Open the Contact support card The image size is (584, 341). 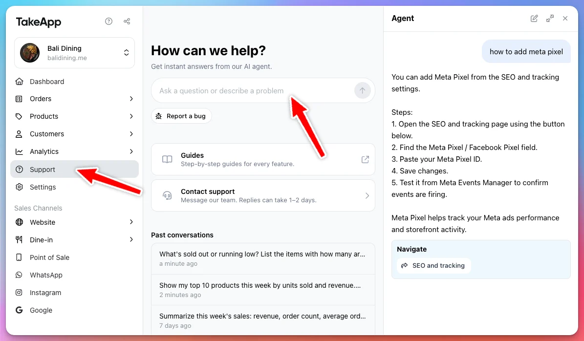click(263, 195)
